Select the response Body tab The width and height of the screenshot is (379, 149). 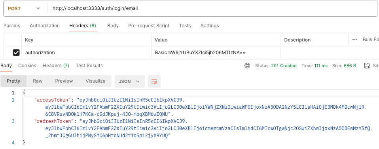[x=6, y=66]
